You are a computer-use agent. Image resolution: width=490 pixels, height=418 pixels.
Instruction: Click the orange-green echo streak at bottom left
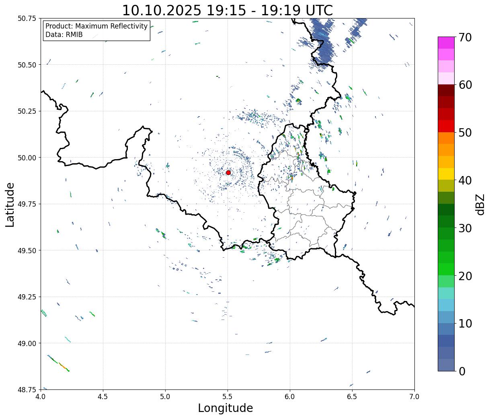coord(58,363)
